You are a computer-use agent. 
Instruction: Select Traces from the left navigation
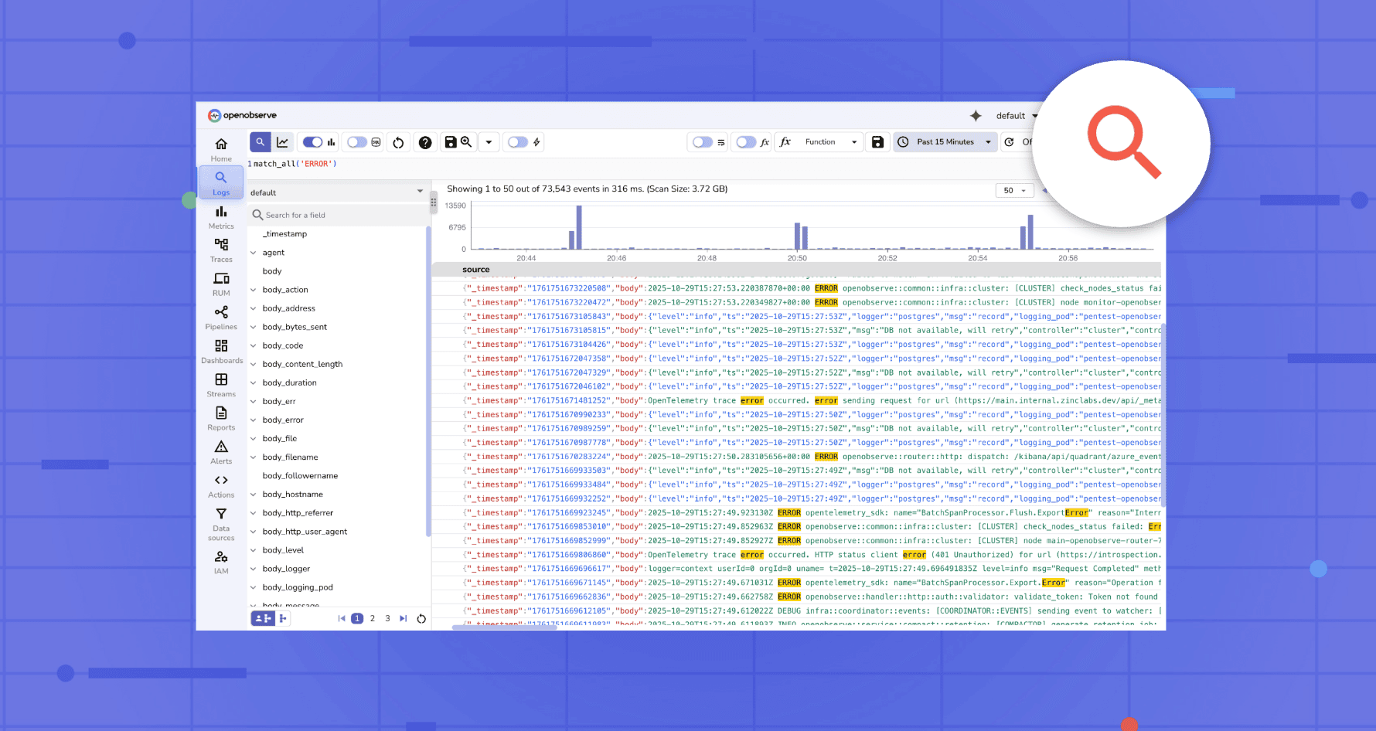click(x=221, y=250)
